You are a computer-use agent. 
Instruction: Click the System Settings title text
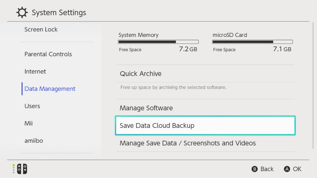59,13
